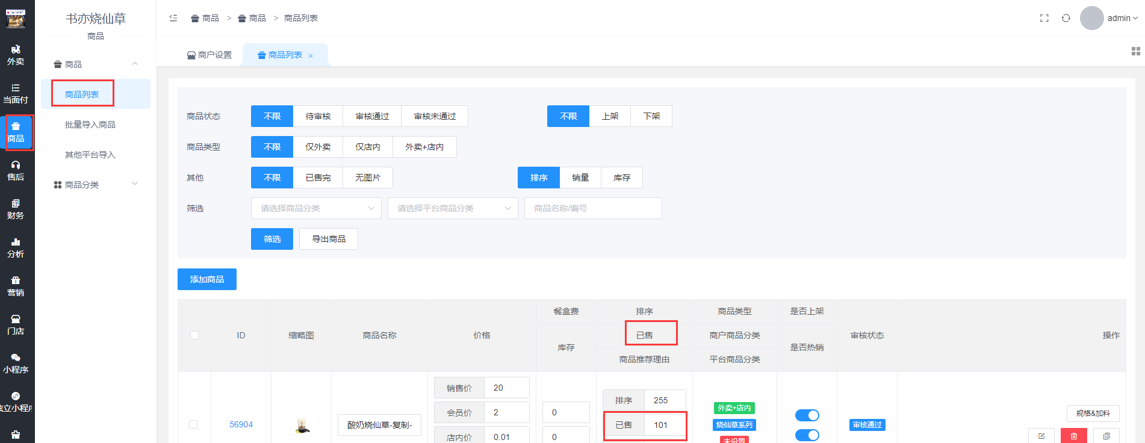The height and width of the screenshot is (443, 1145).
Task: Click the first 商品 breadcrumb
Action: [x=205, y=18]
